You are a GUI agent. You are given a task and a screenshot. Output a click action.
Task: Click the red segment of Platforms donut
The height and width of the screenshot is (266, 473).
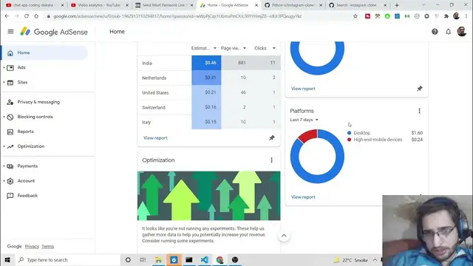click(308, 135)
